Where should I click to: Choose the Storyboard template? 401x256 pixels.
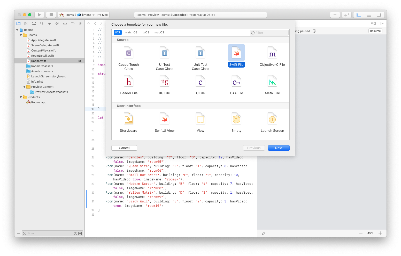pos(128,122)
